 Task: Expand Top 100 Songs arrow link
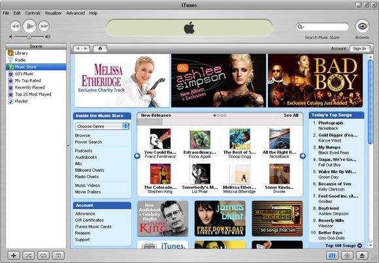pyautogui.click(x=359, y=245)
